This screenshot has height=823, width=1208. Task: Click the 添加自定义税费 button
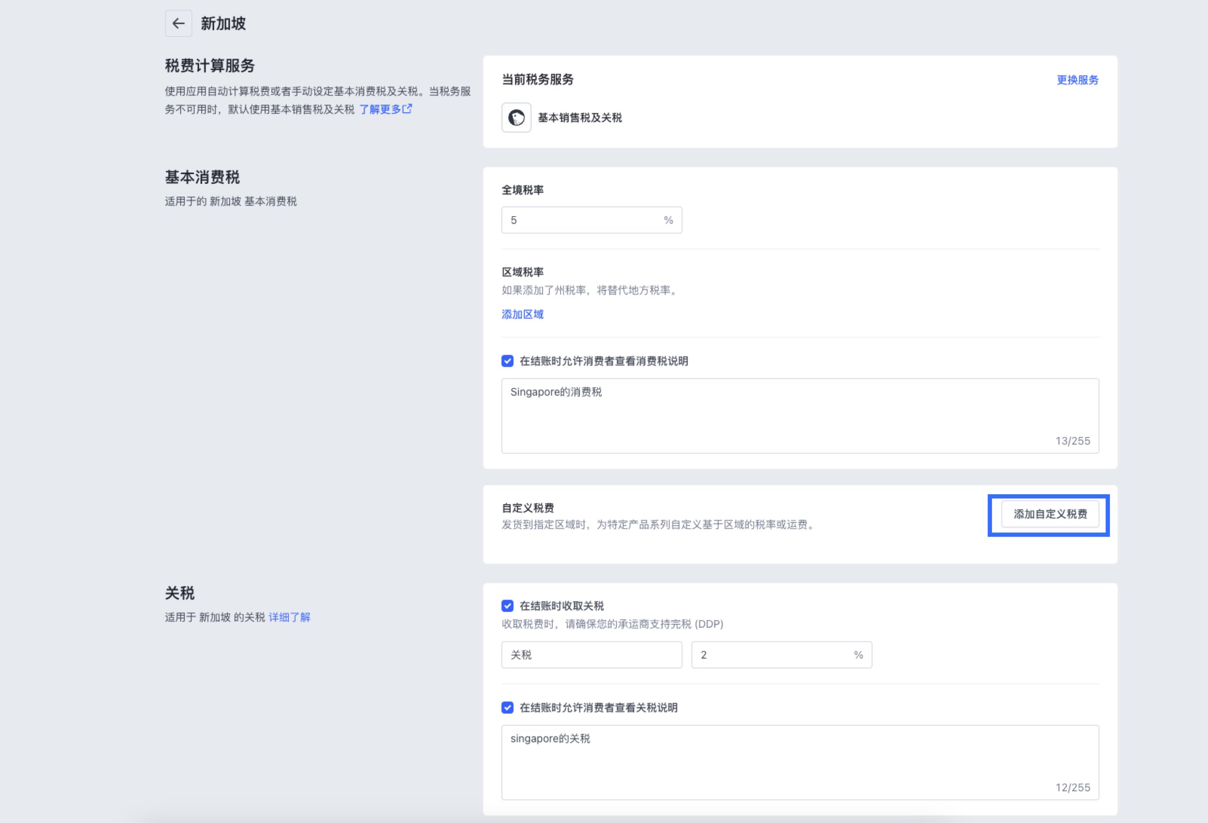(x=1049, y=515)
